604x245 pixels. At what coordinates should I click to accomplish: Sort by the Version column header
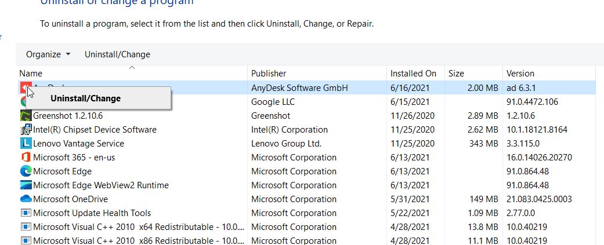pos(520,74)
